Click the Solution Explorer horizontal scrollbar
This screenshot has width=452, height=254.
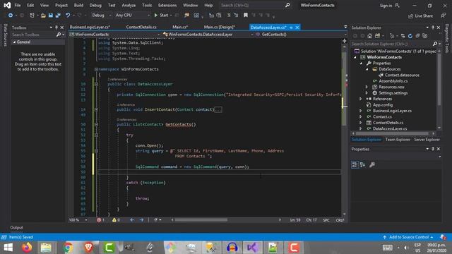pos(392,133)
